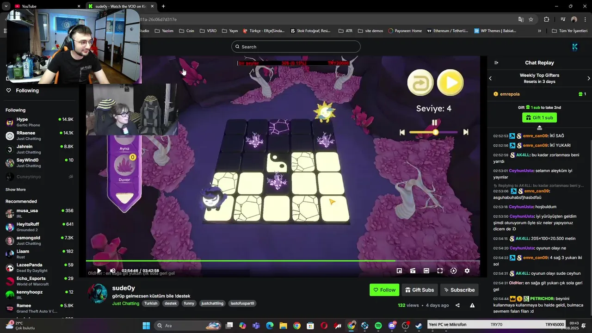Expand Show More in Following list
The image size is (592, 333).
(16, 190)
